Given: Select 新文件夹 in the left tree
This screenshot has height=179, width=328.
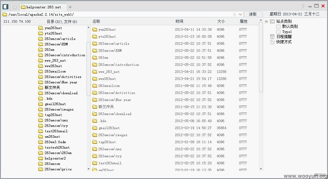Looking at the screenshot, I should [52, 87].
